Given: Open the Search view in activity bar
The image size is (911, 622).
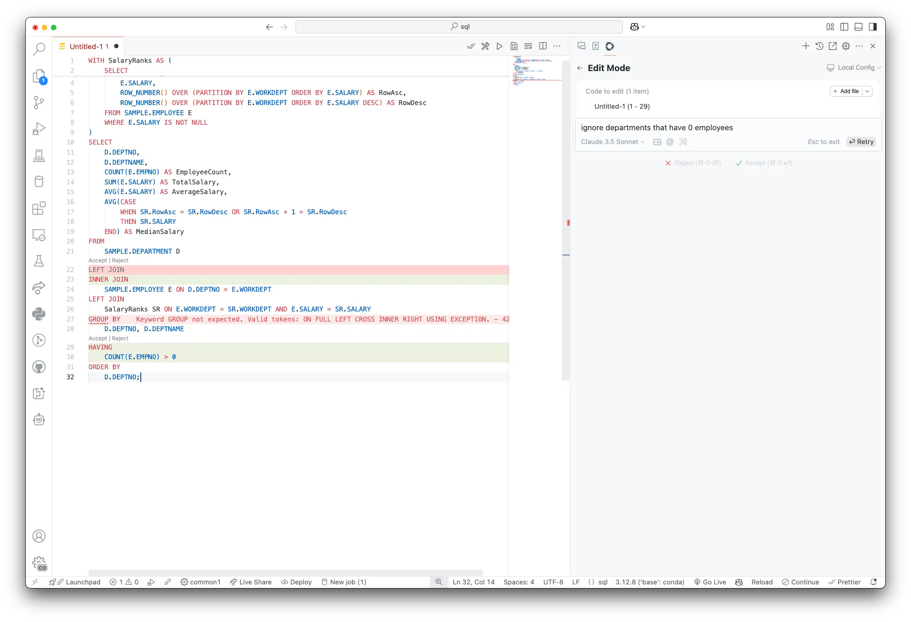Looking at the screenshot, I should coord(39,49).
